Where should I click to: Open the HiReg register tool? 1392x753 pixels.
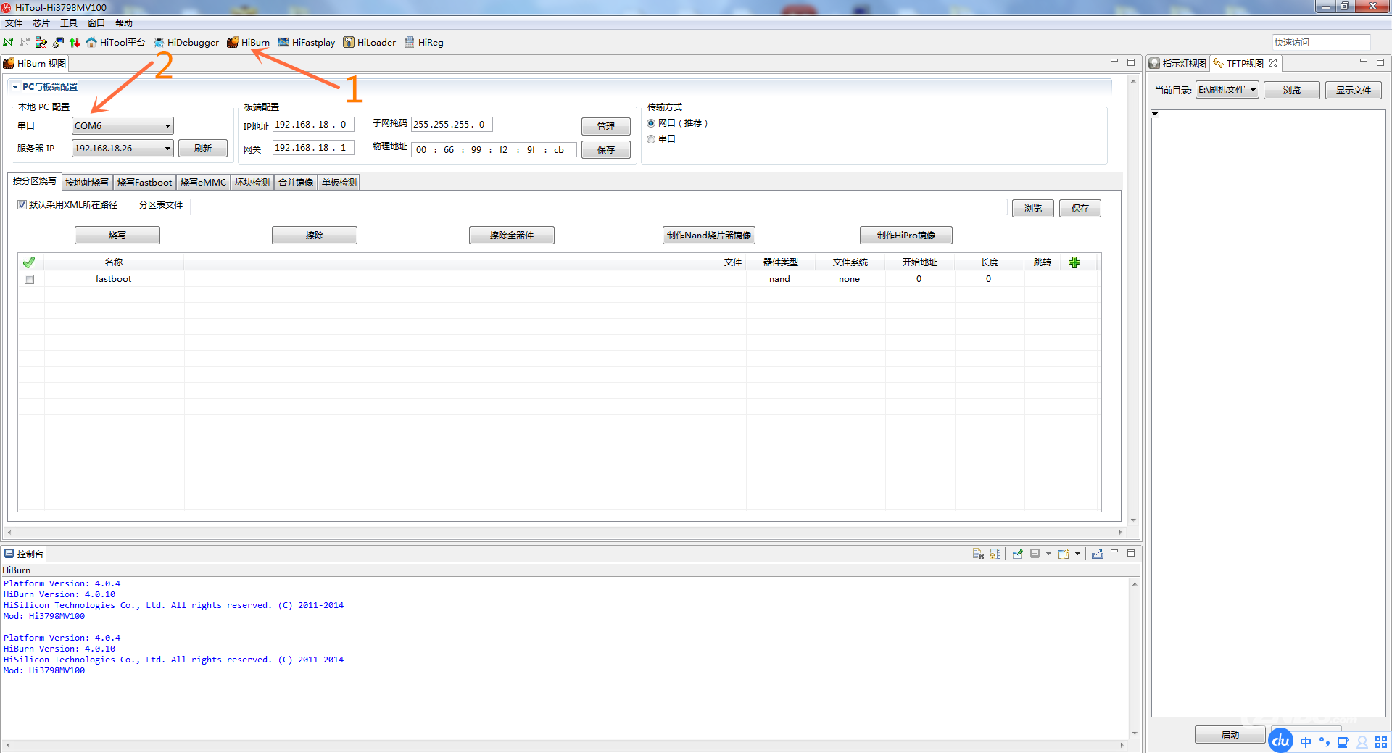point(424,43)
